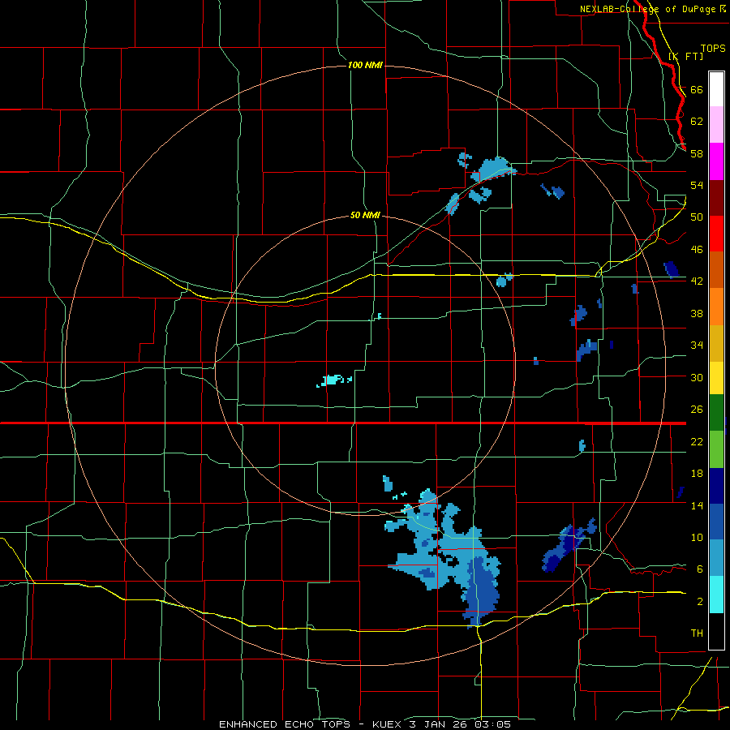The width and height of the screenshot is (730, 730).
Task: Click the '50 NMI' range ring label
Action: click(365, 215)
